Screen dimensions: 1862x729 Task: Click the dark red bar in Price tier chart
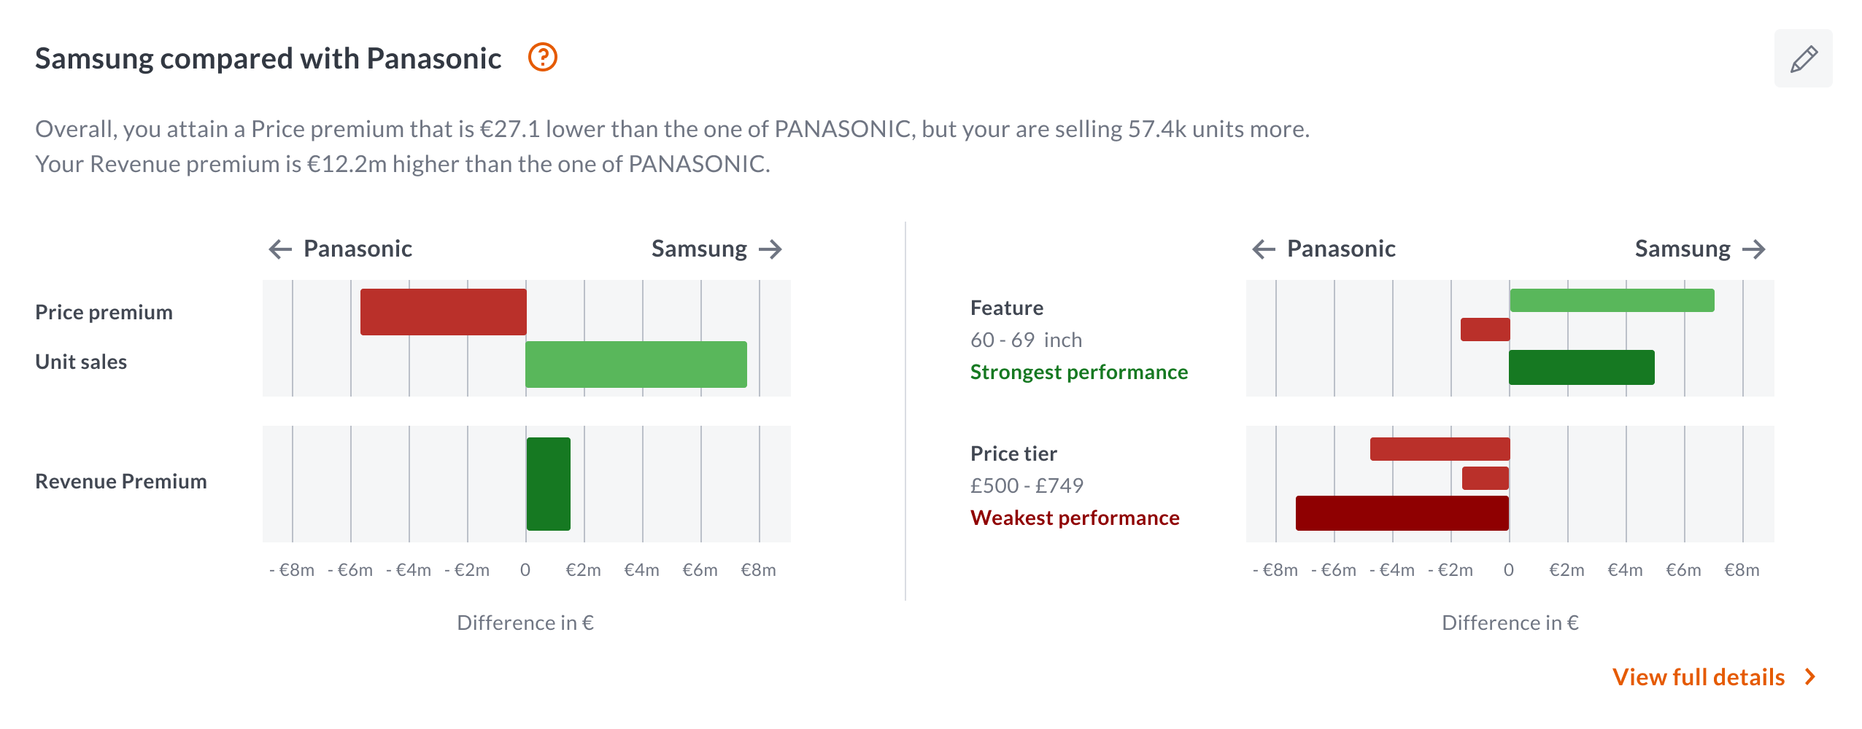[1402, 513]
